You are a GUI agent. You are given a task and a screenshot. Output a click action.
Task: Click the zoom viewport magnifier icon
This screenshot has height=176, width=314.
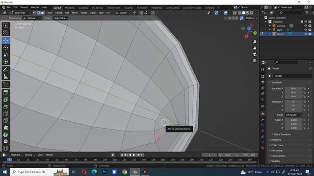(x=255, y=42)
